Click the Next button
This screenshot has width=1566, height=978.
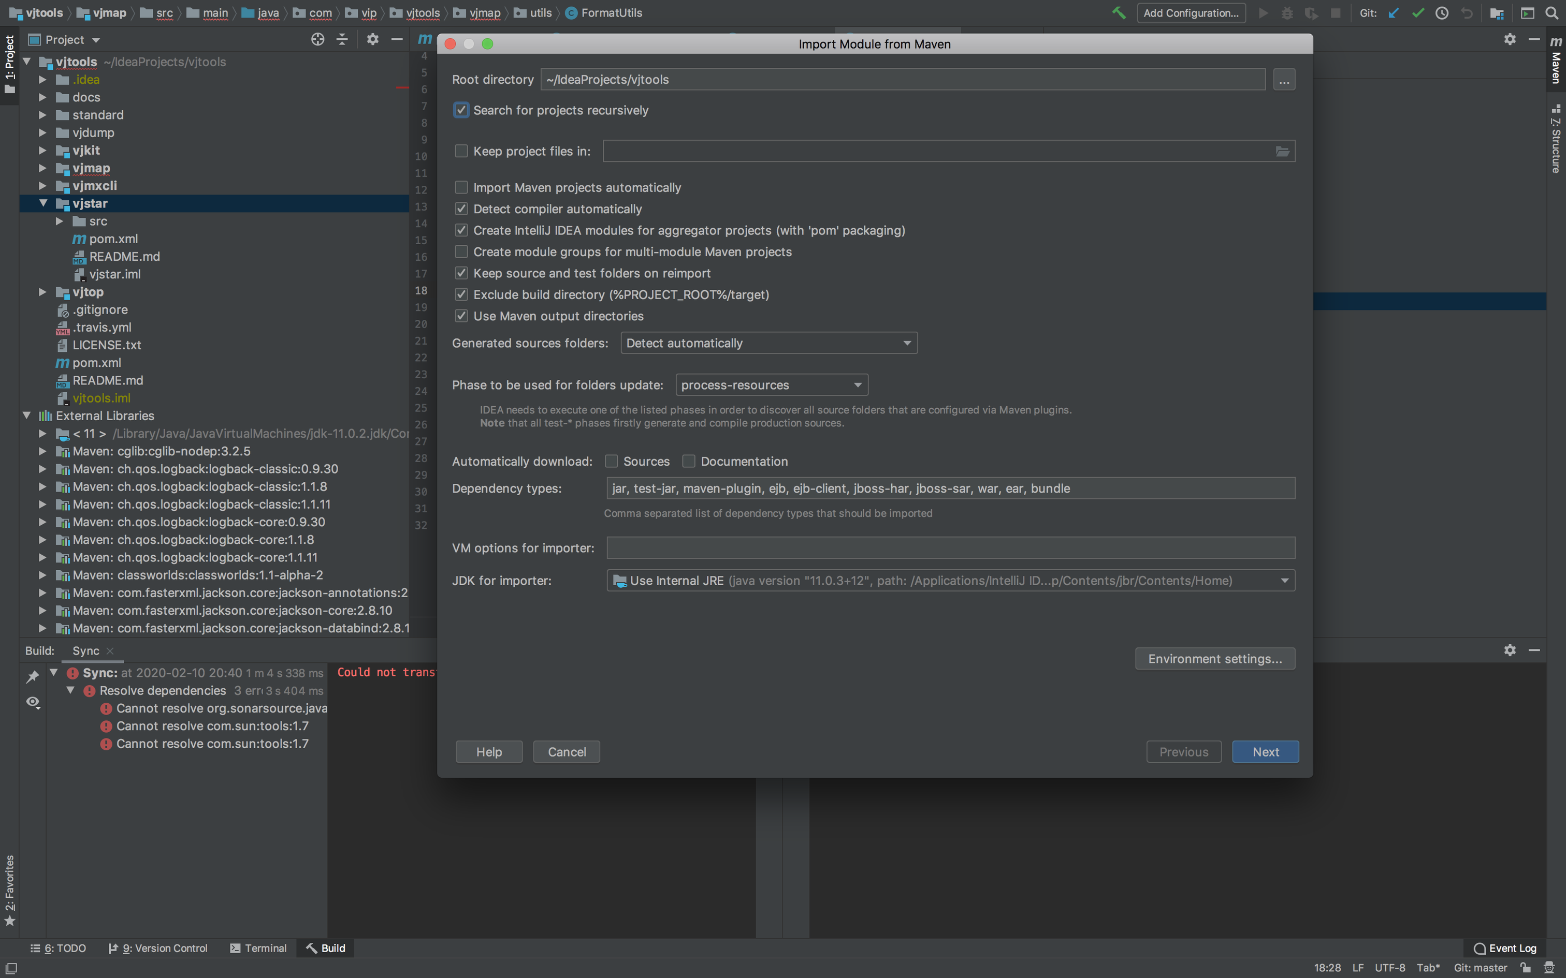point(1265,751)
